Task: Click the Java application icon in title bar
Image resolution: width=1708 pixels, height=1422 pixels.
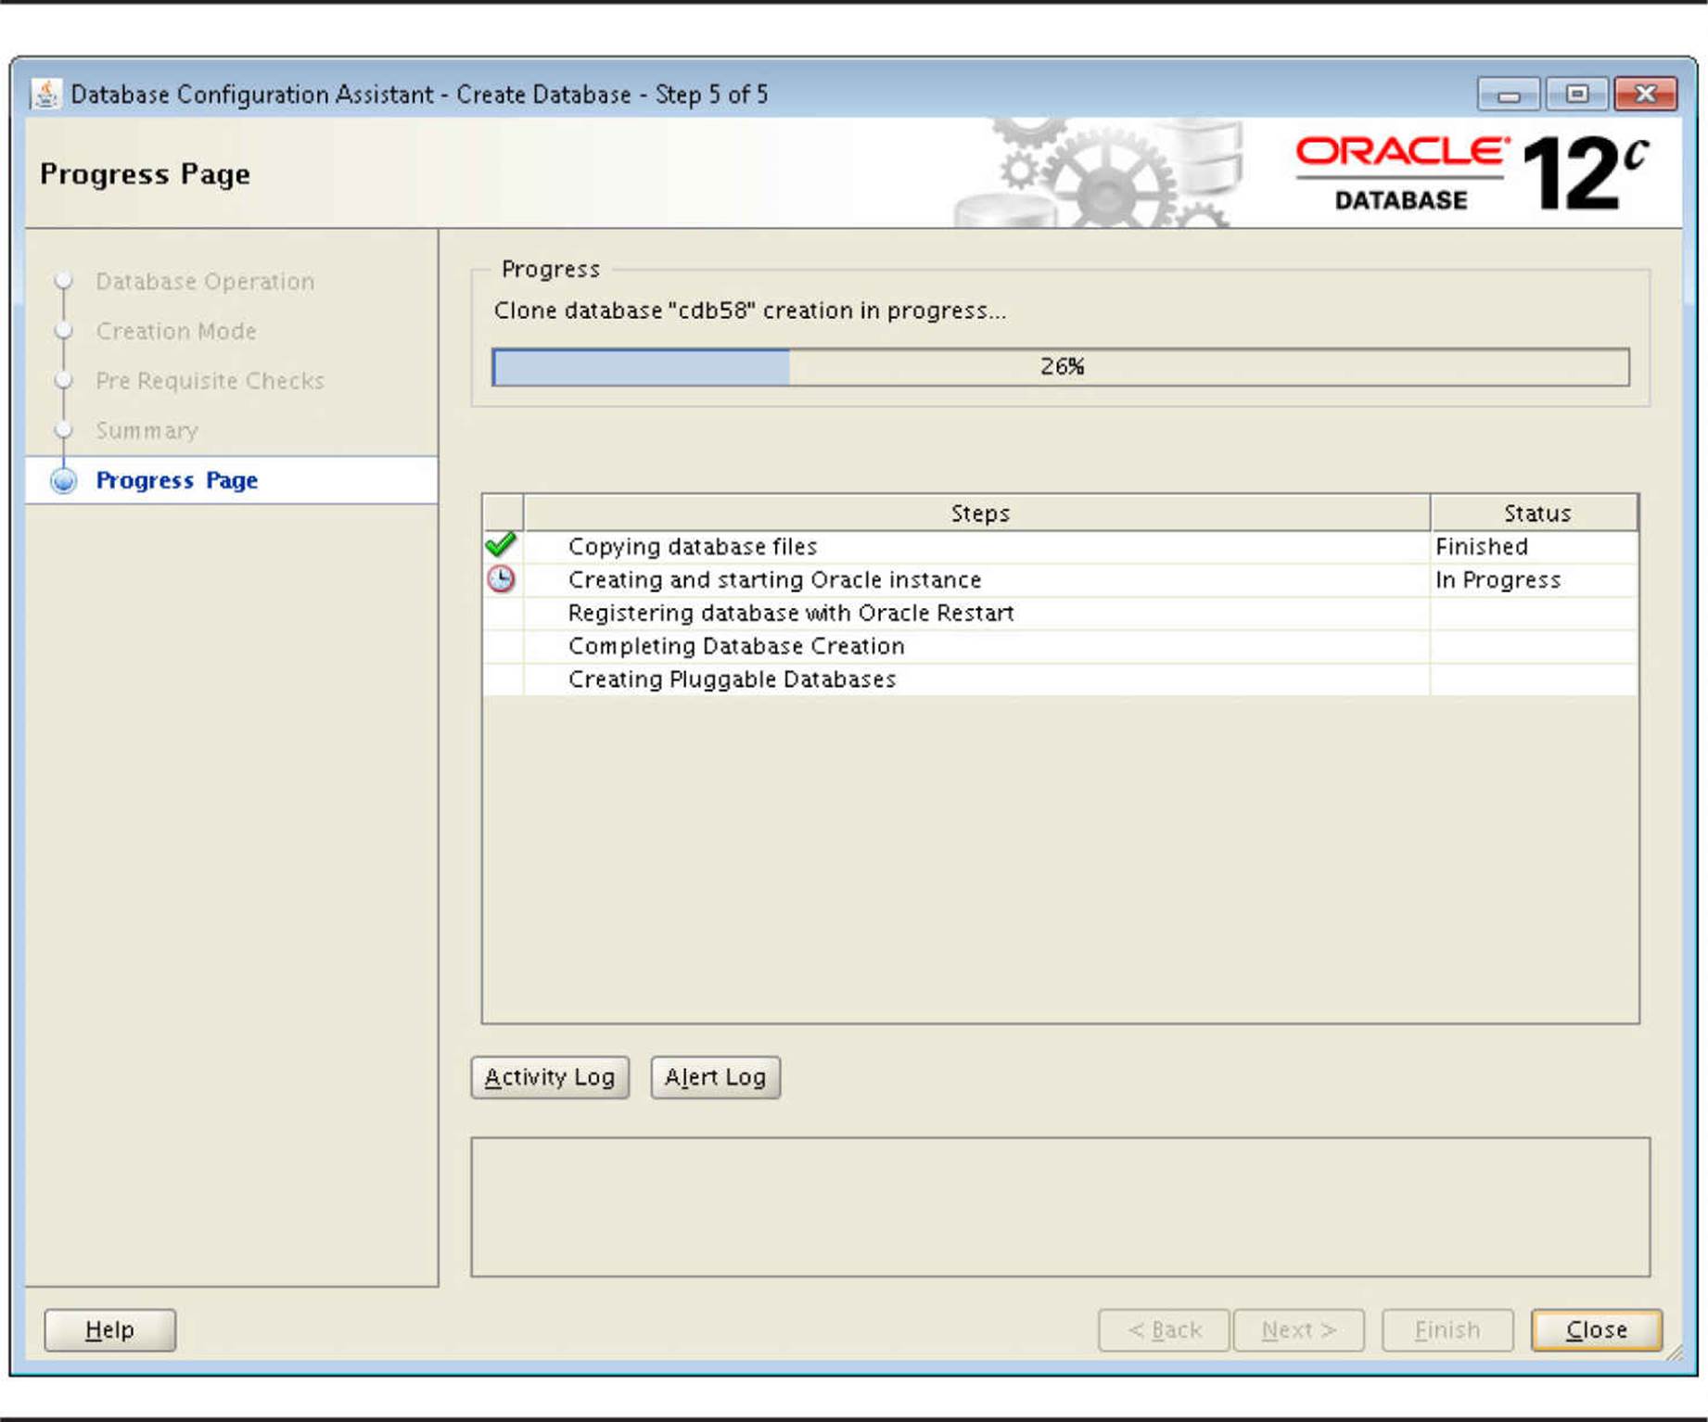Action: (45, 94)
